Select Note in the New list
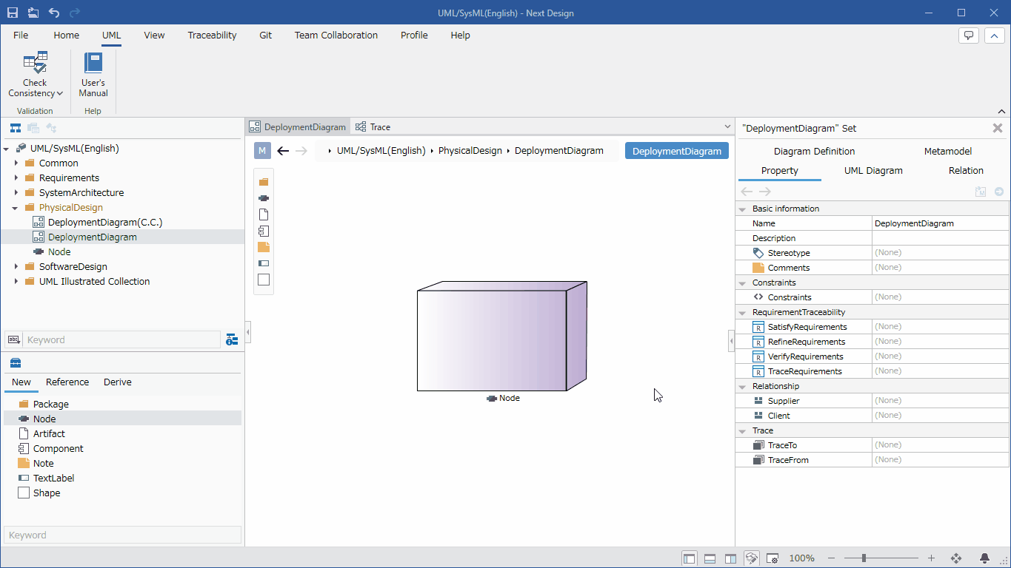This screenshot has height=568, width=1011. pyautogui.click(x=44, y=464)
